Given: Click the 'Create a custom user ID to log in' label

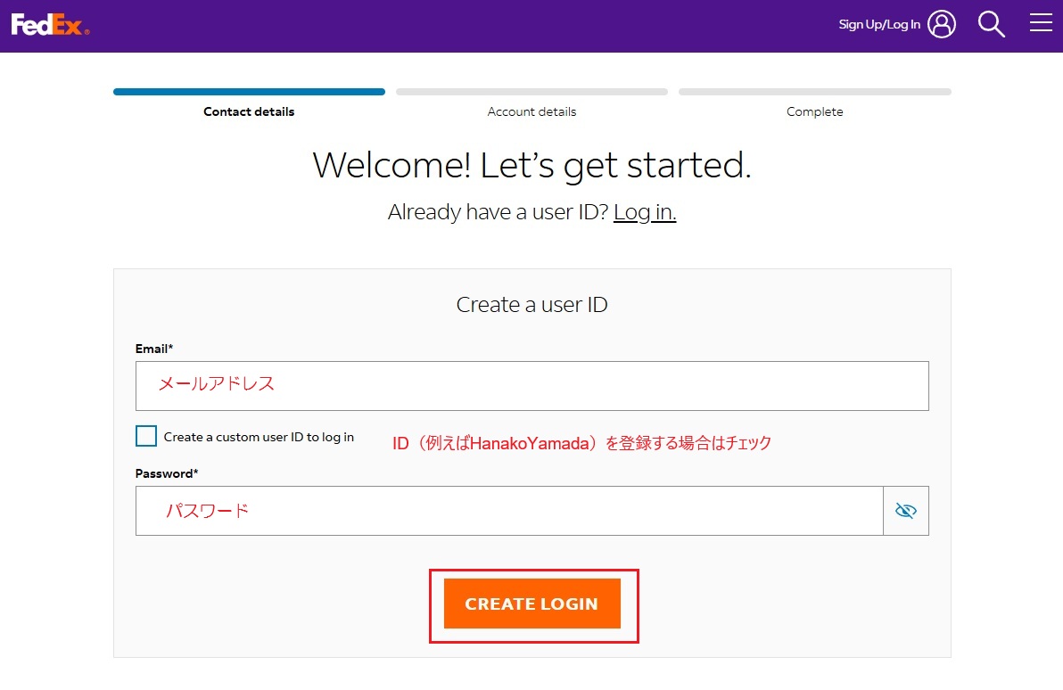Looking at the screenshot, I should tap(259, 437).
